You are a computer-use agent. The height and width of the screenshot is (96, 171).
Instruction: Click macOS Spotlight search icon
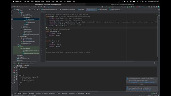pos(140,2)
